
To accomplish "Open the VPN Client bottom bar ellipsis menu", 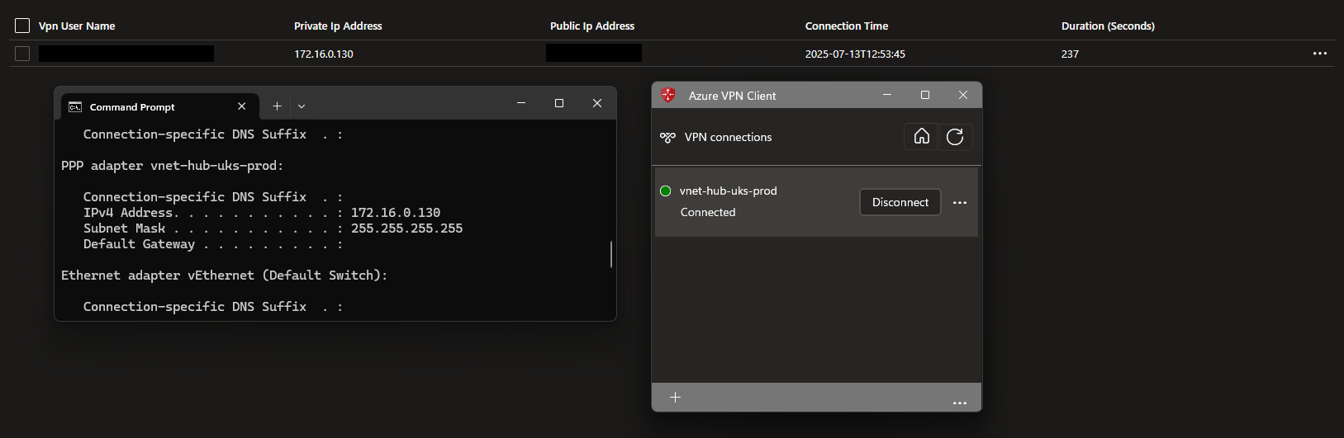I will pos(960,403).
